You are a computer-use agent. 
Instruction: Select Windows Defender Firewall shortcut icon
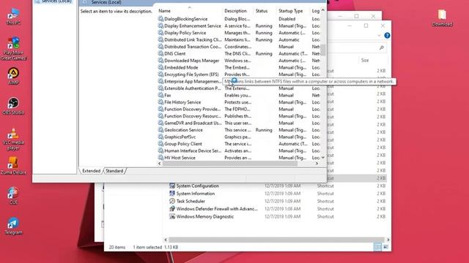pos(172,209)
